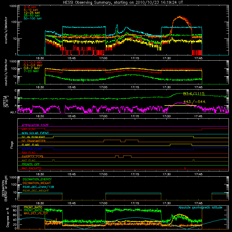Click the wider PARTICLE_FLAG bump near 17:10

127,156
